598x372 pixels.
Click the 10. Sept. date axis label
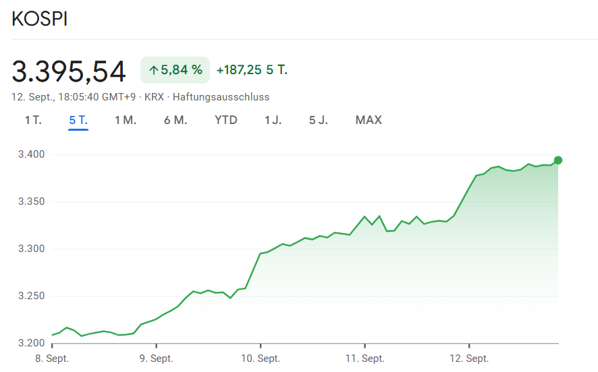(261, 358)
